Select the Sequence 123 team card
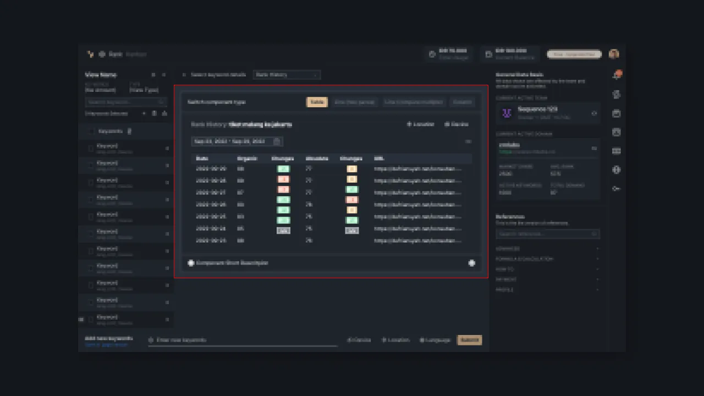The width and height of the screenshot is (704, 396). 547,113
